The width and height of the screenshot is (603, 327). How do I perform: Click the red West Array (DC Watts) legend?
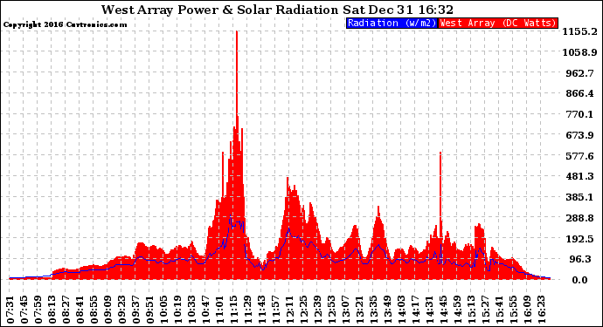498,24
